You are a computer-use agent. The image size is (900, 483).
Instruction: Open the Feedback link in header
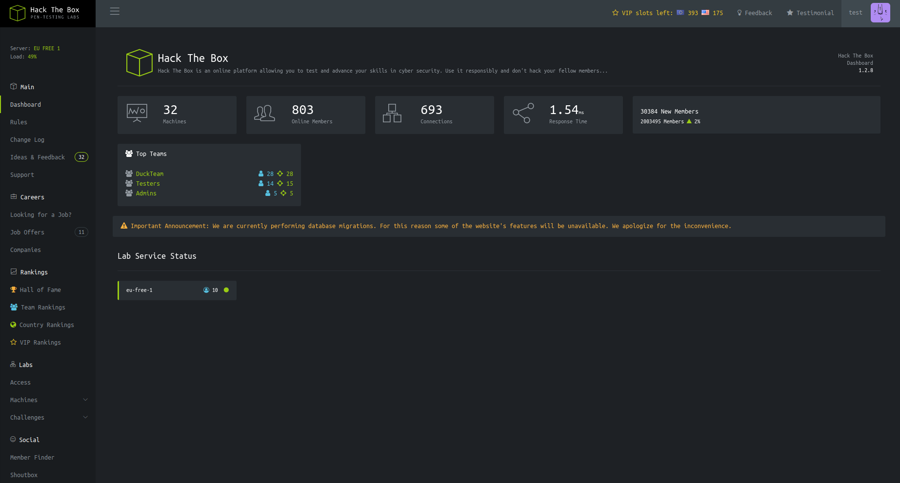pos(755,13)
